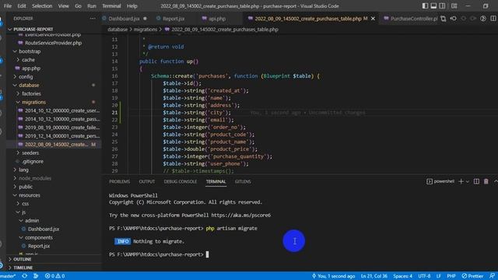
Task: Change file encoding via 'UTF-8'
Action: [424, 276]
